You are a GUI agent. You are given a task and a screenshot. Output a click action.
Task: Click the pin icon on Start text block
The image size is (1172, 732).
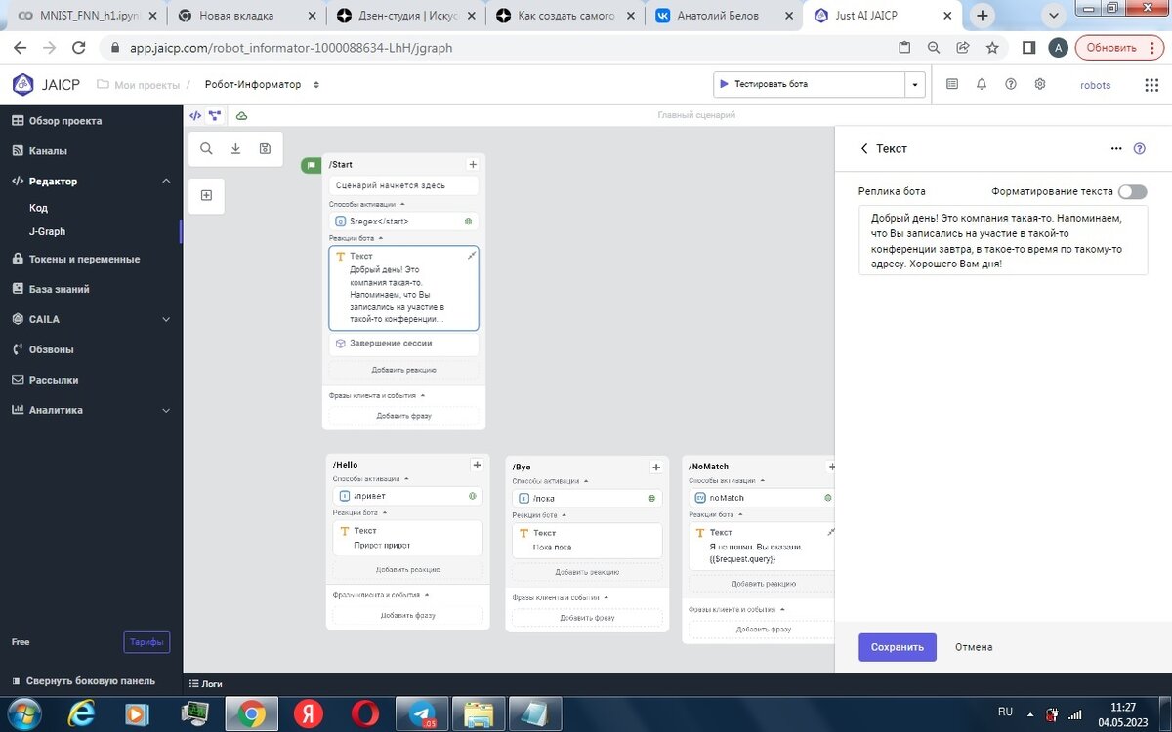point(472,255)
